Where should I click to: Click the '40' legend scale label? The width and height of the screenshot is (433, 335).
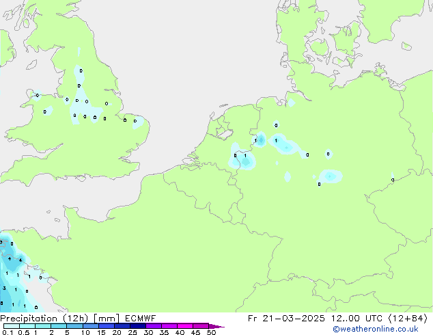pos(180,332)
